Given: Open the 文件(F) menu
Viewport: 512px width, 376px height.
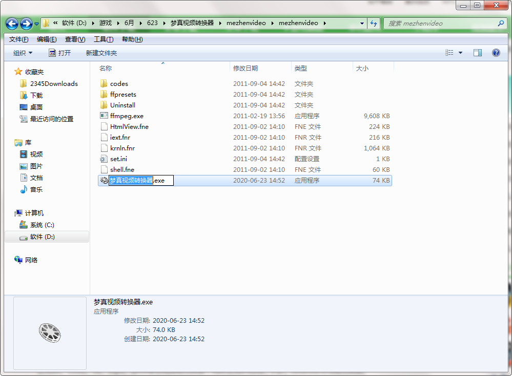Looking at the screenshot, I should (18, 39).
